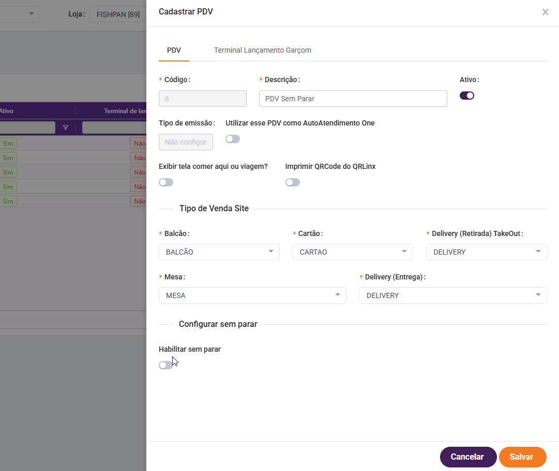Viewport: 559px width, 471px height.
Task: Toggle the Ativo switch off
Action: point(467,96)
